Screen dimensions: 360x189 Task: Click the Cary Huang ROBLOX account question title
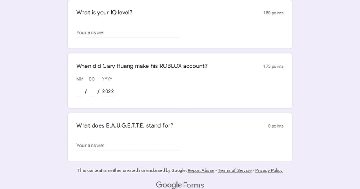(142, 66)
